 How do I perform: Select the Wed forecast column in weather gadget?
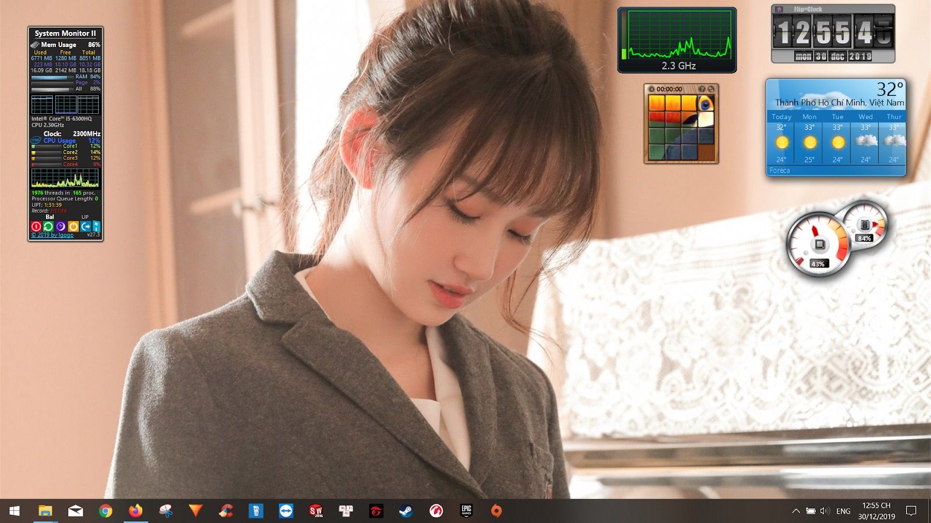pos(865,139)
